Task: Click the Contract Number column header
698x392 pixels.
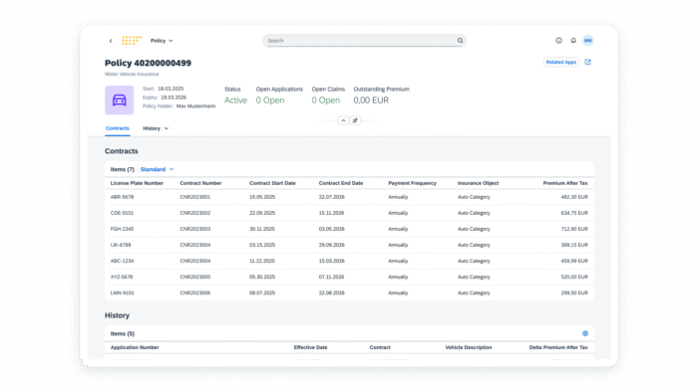Action: [x=200, y=183]
